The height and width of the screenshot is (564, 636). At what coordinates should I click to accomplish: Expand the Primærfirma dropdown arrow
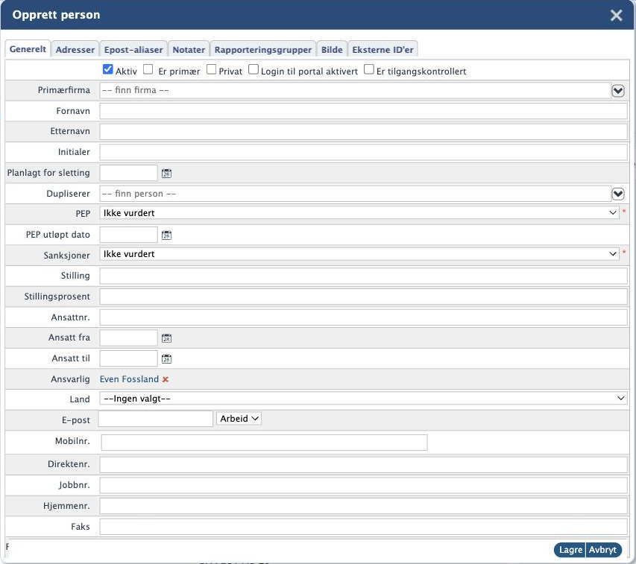[x=618, y=91]
